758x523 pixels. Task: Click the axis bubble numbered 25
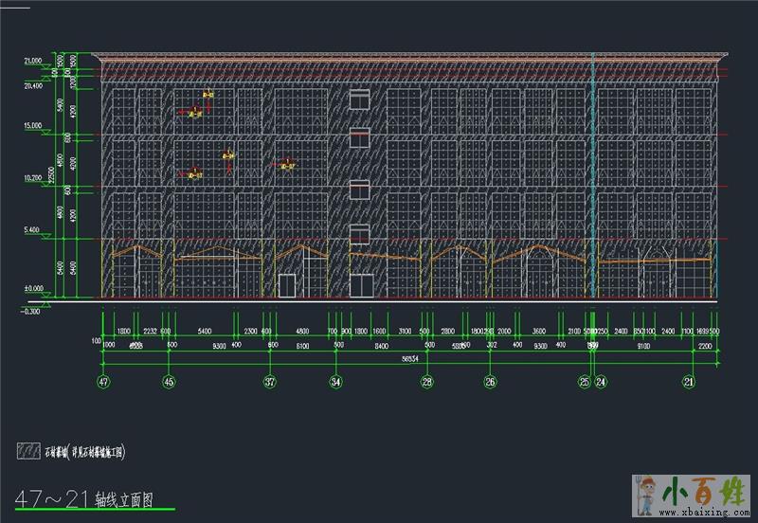[x=585, y=382]
